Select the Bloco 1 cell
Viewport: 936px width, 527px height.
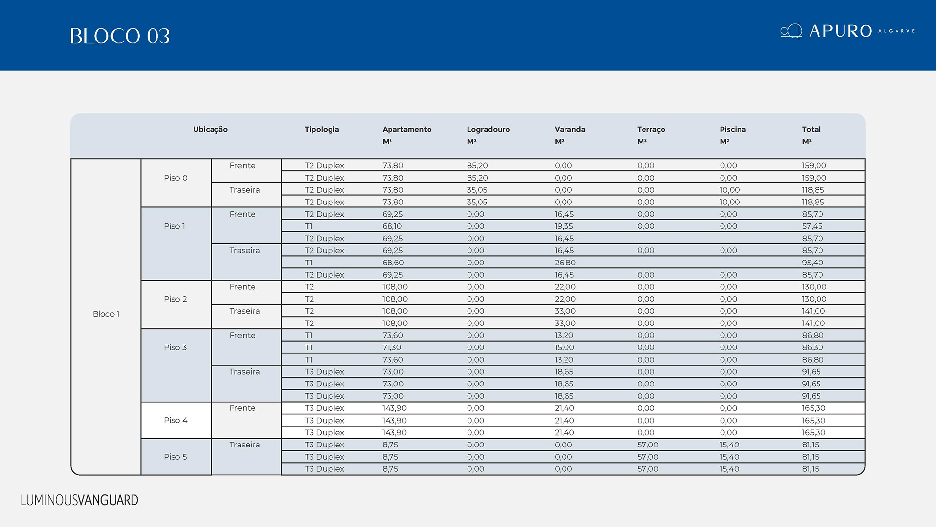tap(106, 314)
